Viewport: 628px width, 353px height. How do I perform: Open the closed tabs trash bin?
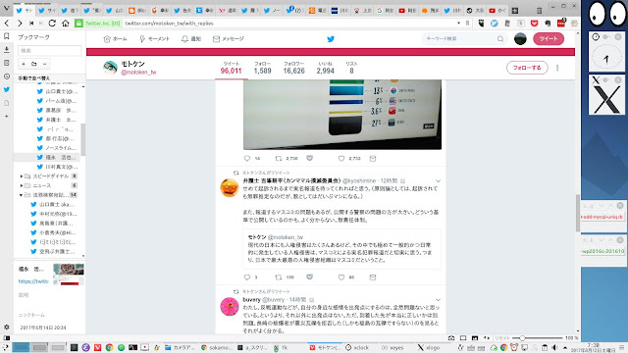pyautogui.click(x=540, y=11)
